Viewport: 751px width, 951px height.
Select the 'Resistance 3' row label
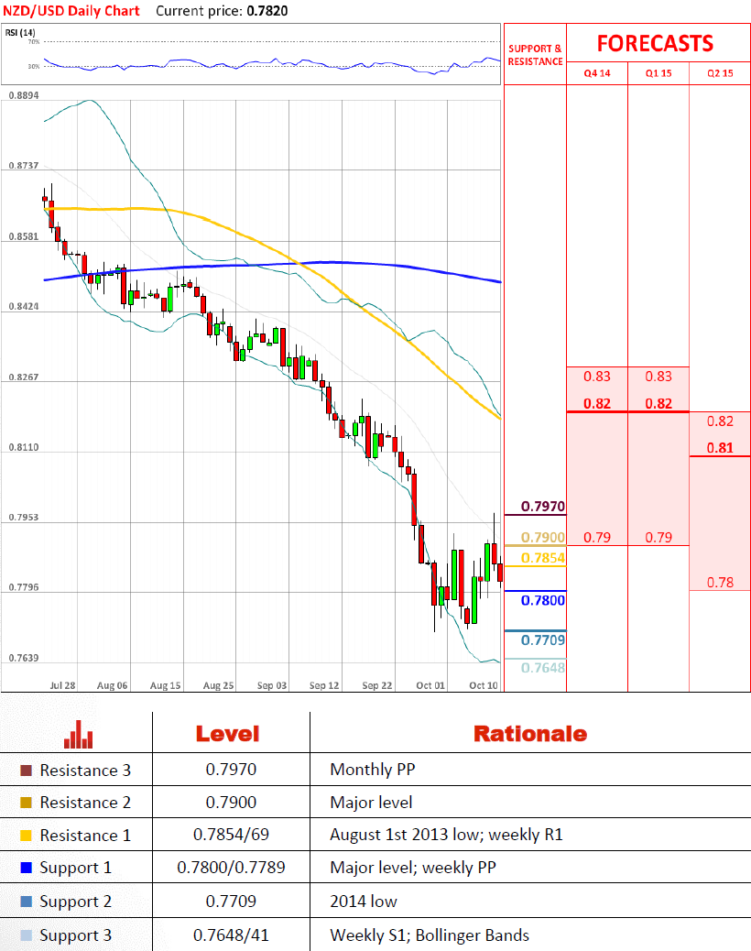(x=85, y=771)
